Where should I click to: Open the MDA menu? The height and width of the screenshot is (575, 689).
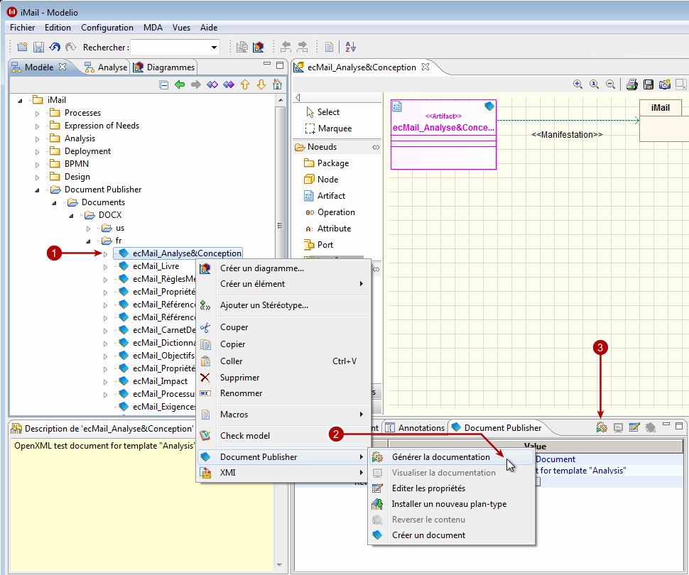[x=153, y=27]
